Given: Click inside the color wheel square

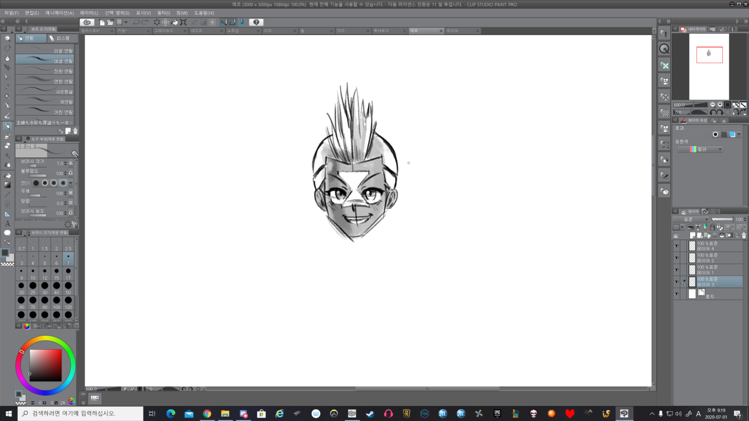Looking at the screenshot, I should click(45, 365).
